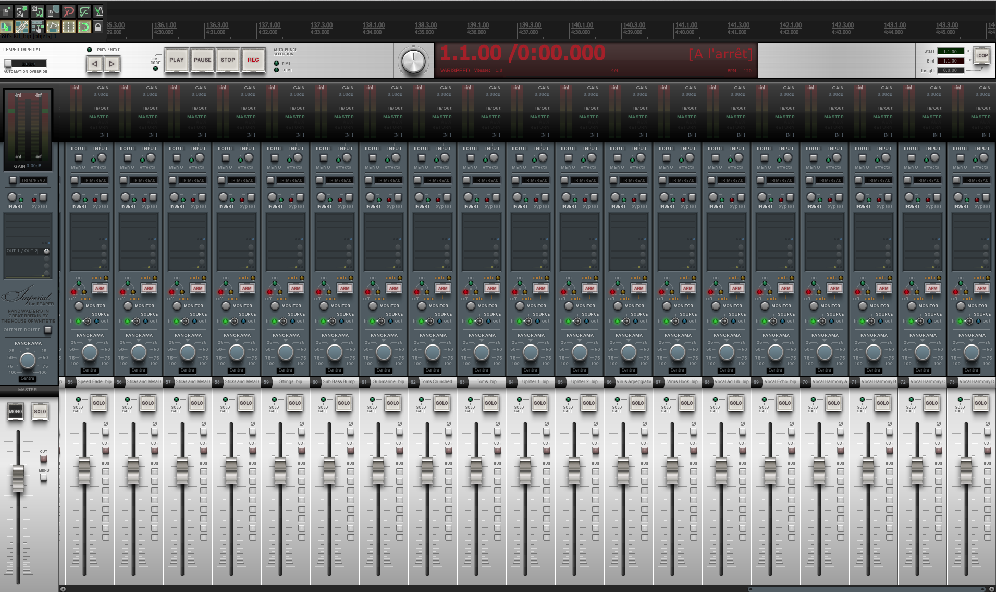Click the New Project toolbar icon
Viewport: 996px width, 592px height.
click(7, 10)
